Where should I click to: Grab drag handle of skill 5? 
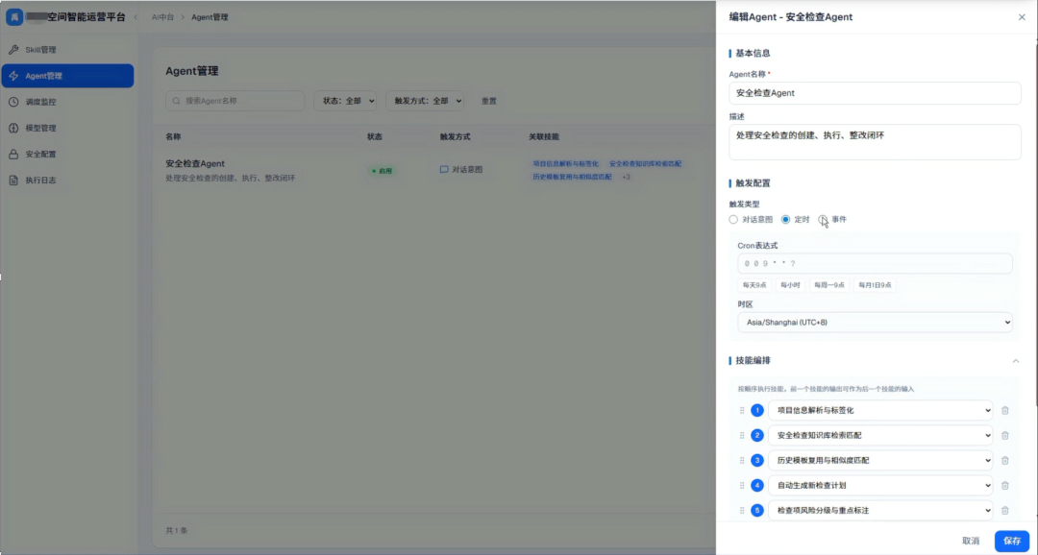click(x=742, y=510)
